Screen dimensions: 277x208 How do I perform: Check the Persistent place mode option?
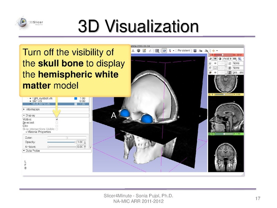coord(176,51)
